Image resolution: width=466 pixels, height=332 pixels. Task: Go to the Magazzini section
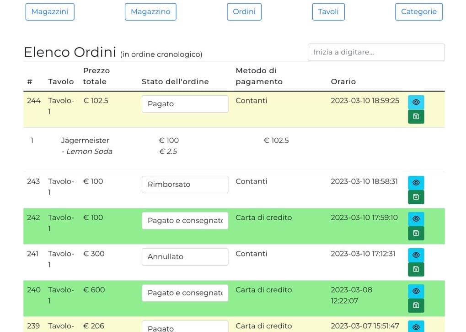click(50, 12)
